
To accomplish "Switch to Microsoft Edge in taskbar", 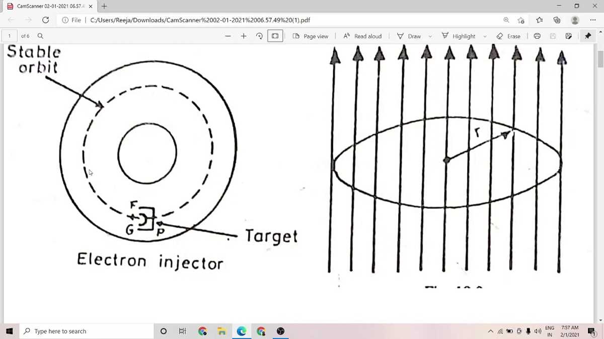I will [x=242, y=331].
